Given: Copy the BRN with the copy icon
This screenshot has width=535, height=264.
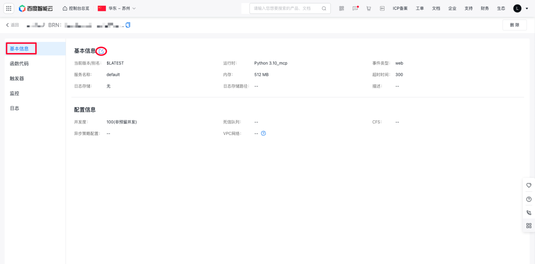Looking at the screenshot, I should tap(128, 25).
